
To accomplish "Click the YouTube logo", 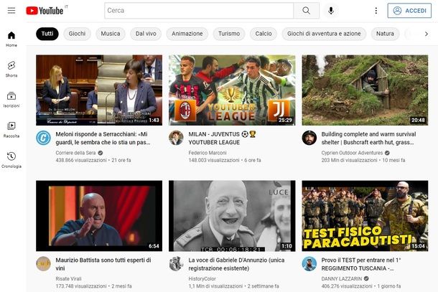I will tap(45, 11).
